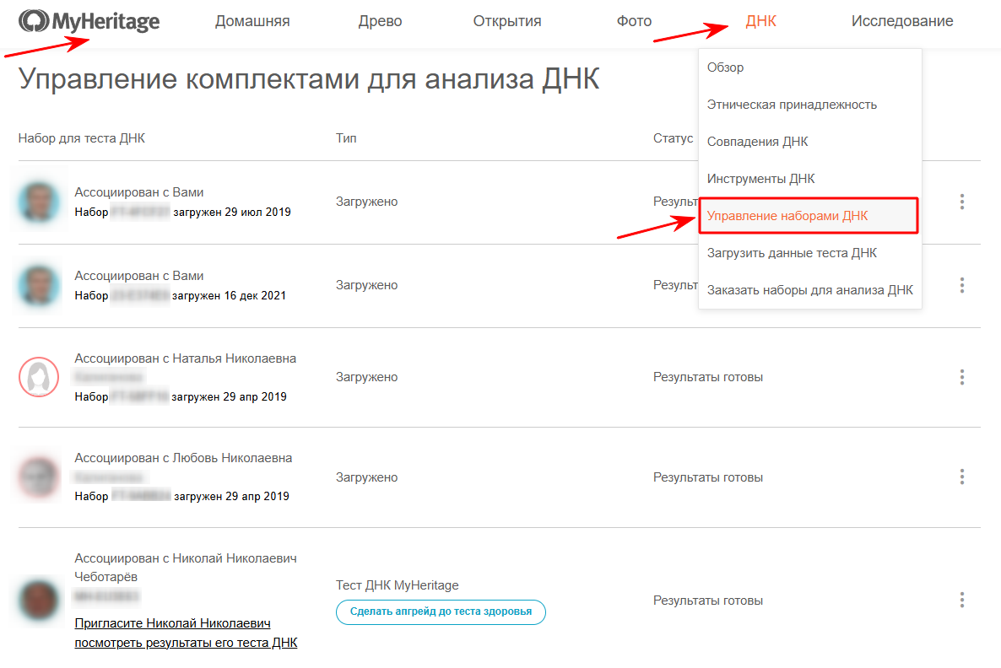The image size is (1001, 668).
Task: Click Загружено in Любовь Николаевна row
Action: tap(366, 477)
